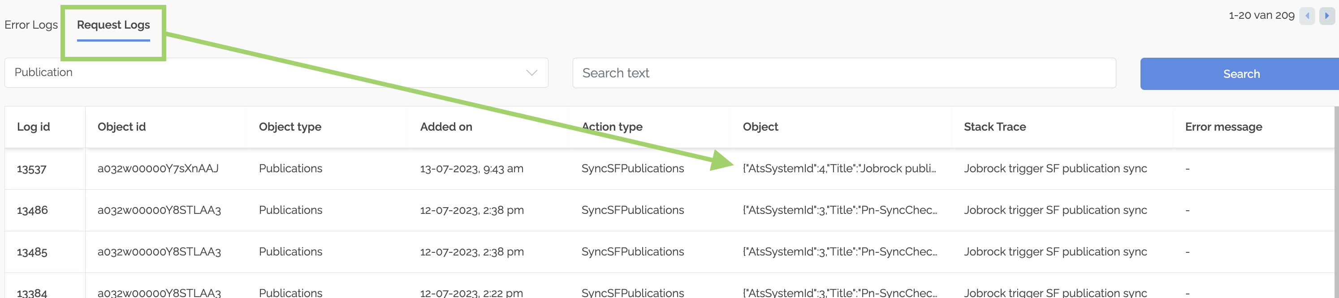Click the Stack Trace column header

[x=994, y=127]
